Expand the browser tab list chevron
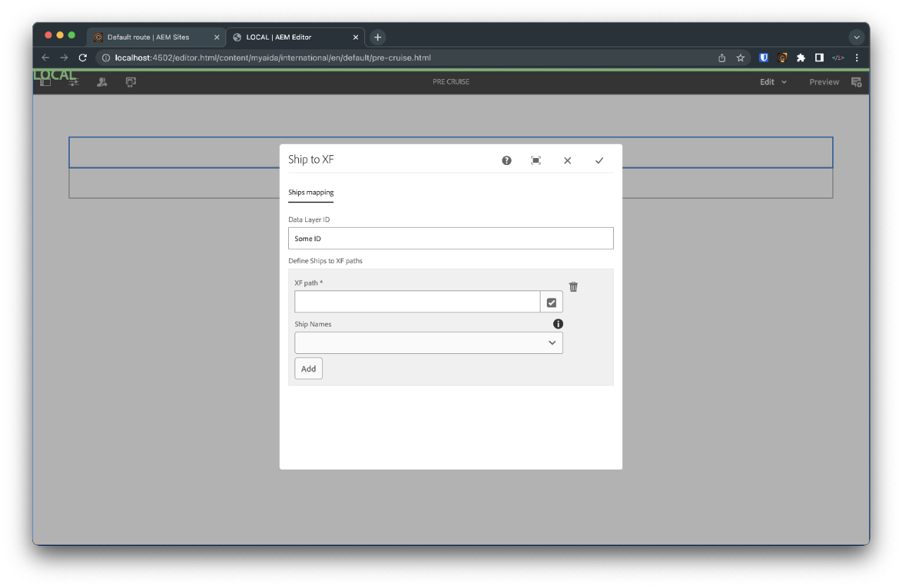 [857, 37]
